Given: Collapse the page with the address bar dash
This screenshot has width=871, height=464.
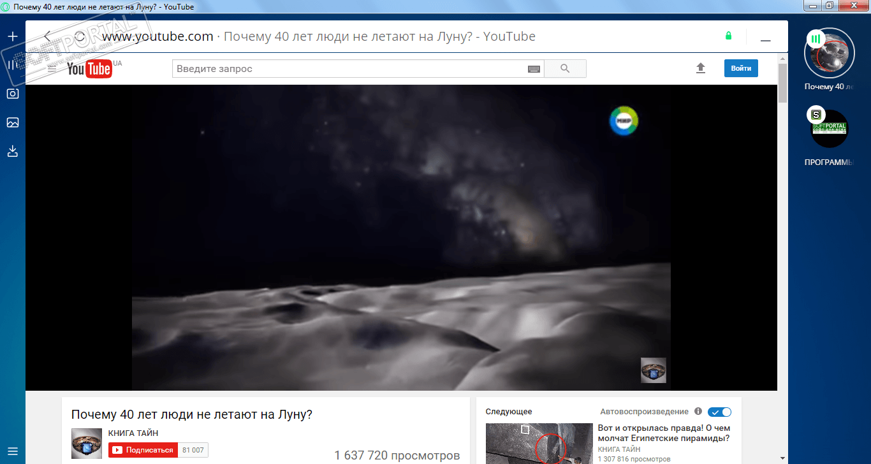Looking at the screenshot, I should pos(766,40).
